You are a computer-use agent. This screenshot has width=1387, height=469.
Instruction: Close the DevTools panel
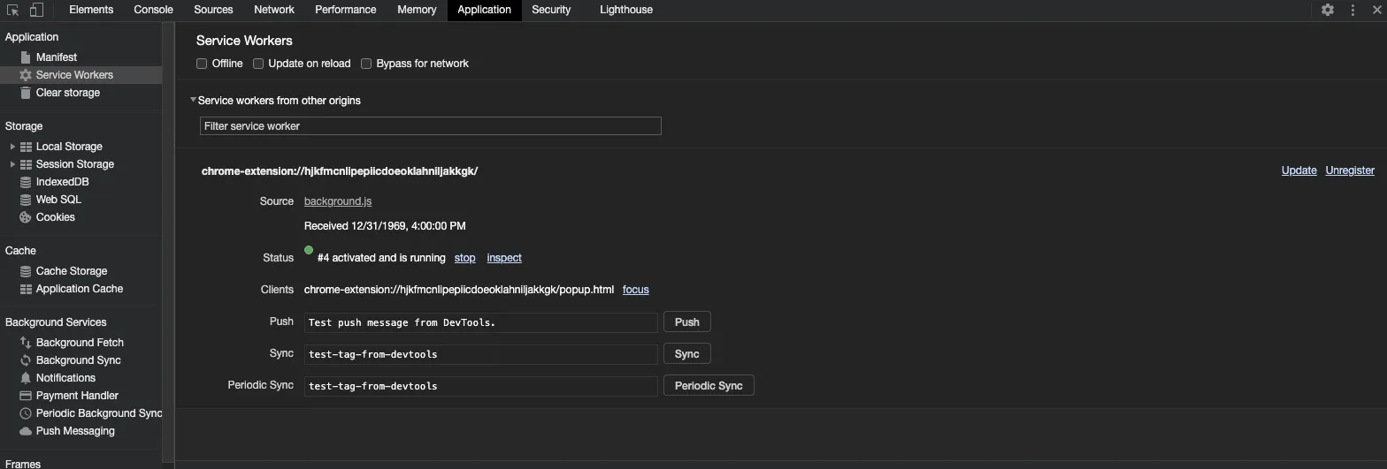[x=1376, y=10]
